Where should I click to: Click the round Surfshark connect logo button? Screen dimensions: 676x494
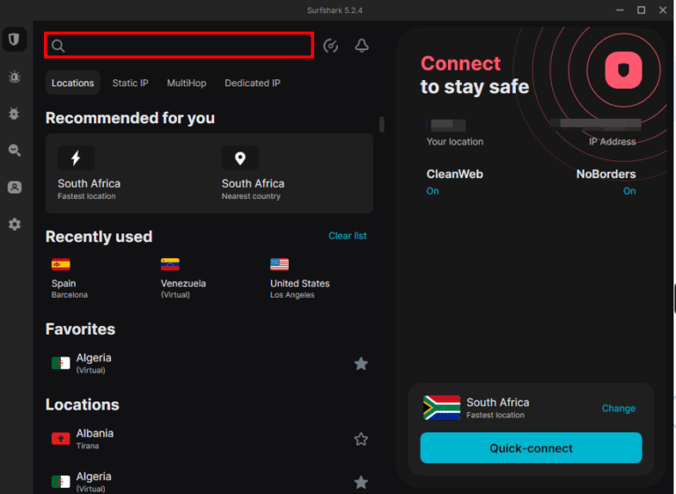click(x=626, y=70)
